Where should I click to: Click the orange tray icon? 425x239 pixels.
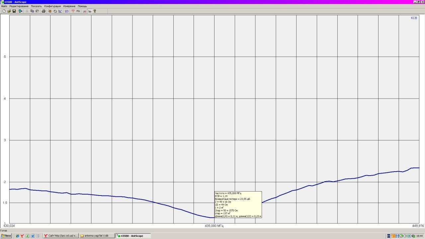393,236
